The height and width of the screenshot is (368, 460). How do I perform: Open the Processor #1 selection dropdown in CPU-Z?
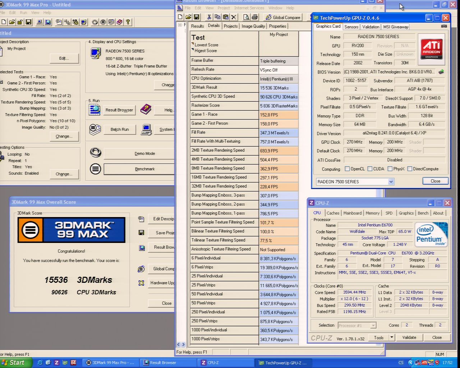pos(373,325)
